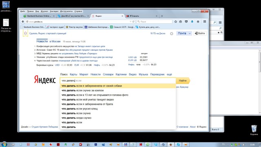Open Firefox in the taskbar
This screenshot has width=261, height=147.
click(x=171, y=145)
